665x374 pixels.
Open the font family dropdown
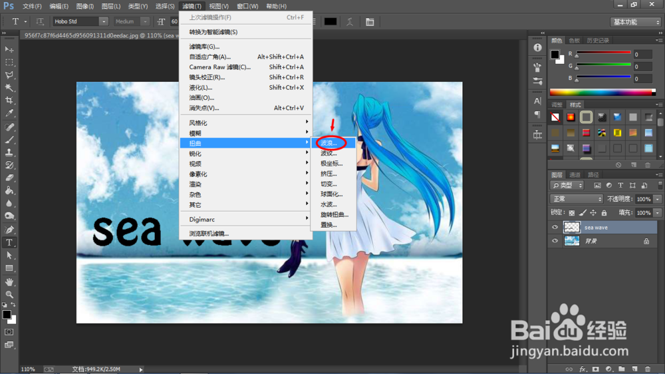[x=104, y=21]
